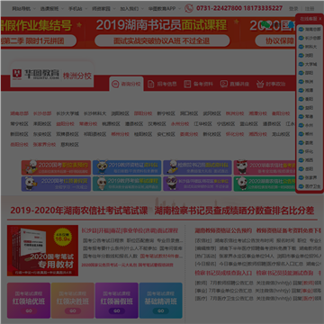Click the 登录 link at the top right
The image size is (324, 324).
293,9
